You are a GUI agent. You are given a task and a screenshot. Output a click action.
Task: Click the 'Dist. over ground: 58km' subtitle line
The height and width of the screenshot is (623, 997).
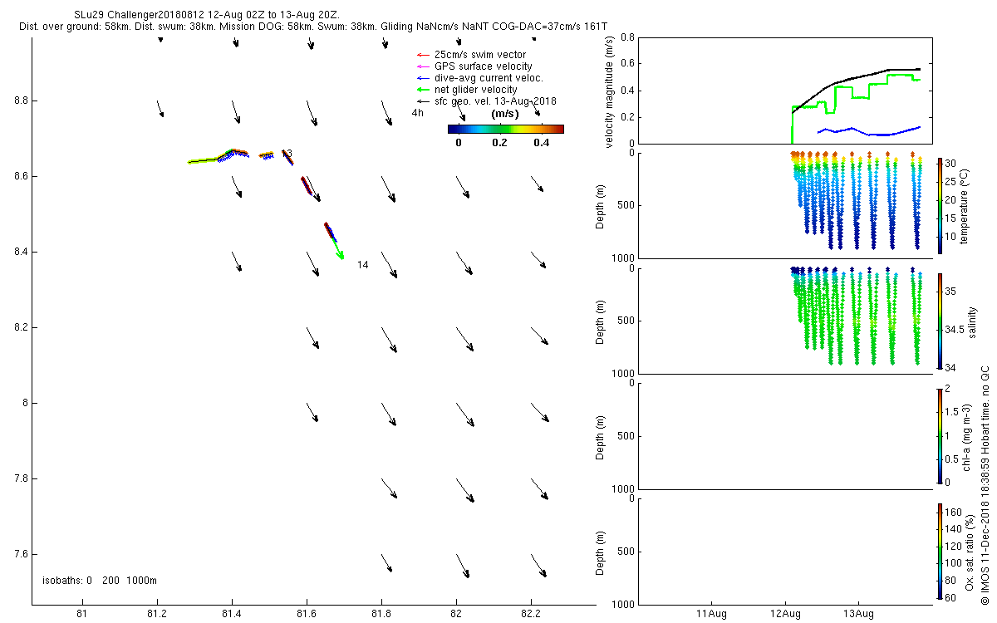click(x=315, y=27)
